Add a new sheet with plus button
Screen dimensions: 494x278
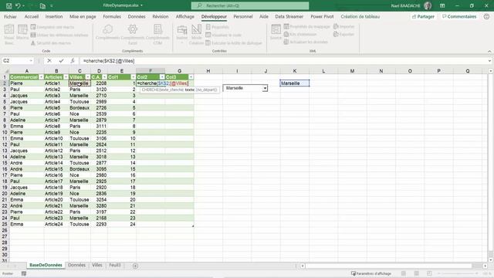tap(136, 266)
